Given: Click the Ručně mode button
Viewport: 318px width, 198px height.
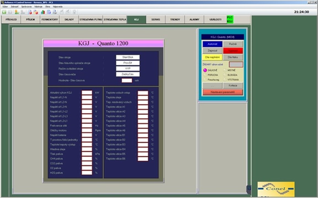Looking at the screenshot, I should coord(233,44).
